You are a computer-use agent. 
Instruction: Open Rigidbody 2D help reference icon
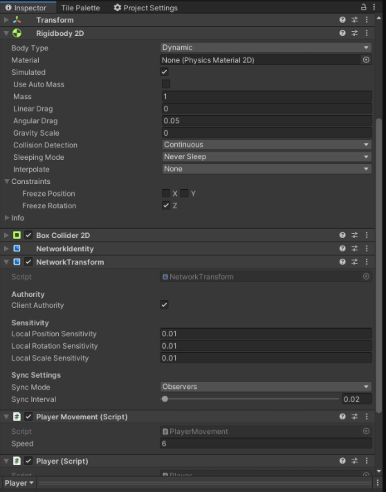click(342, 33)
